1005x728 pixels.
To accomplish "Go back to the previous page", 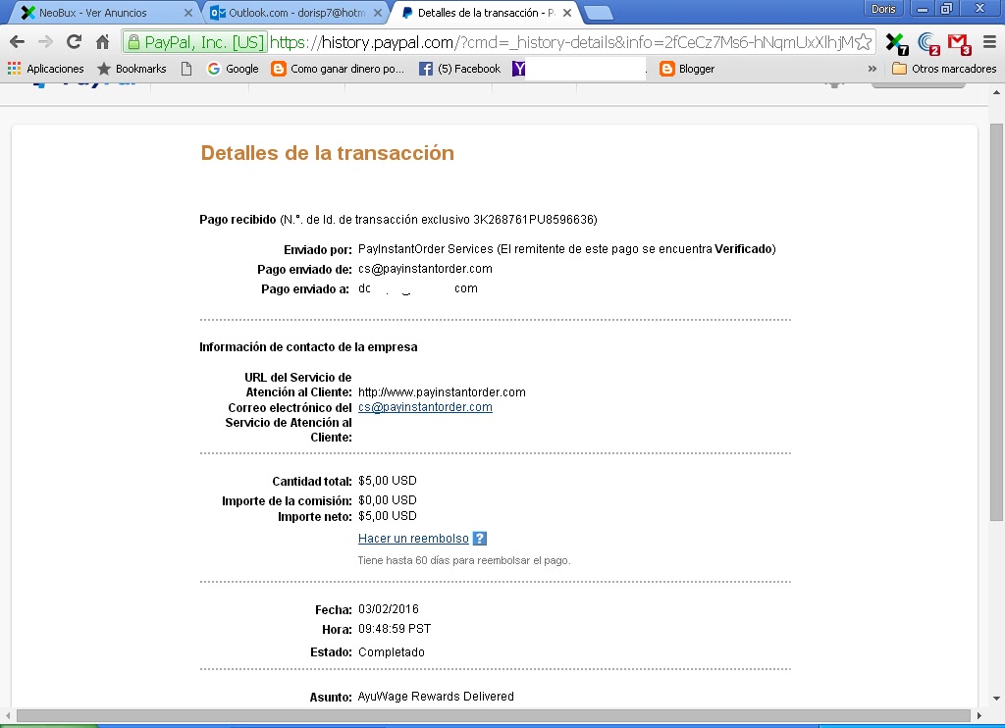I will [x=18, y=42].
